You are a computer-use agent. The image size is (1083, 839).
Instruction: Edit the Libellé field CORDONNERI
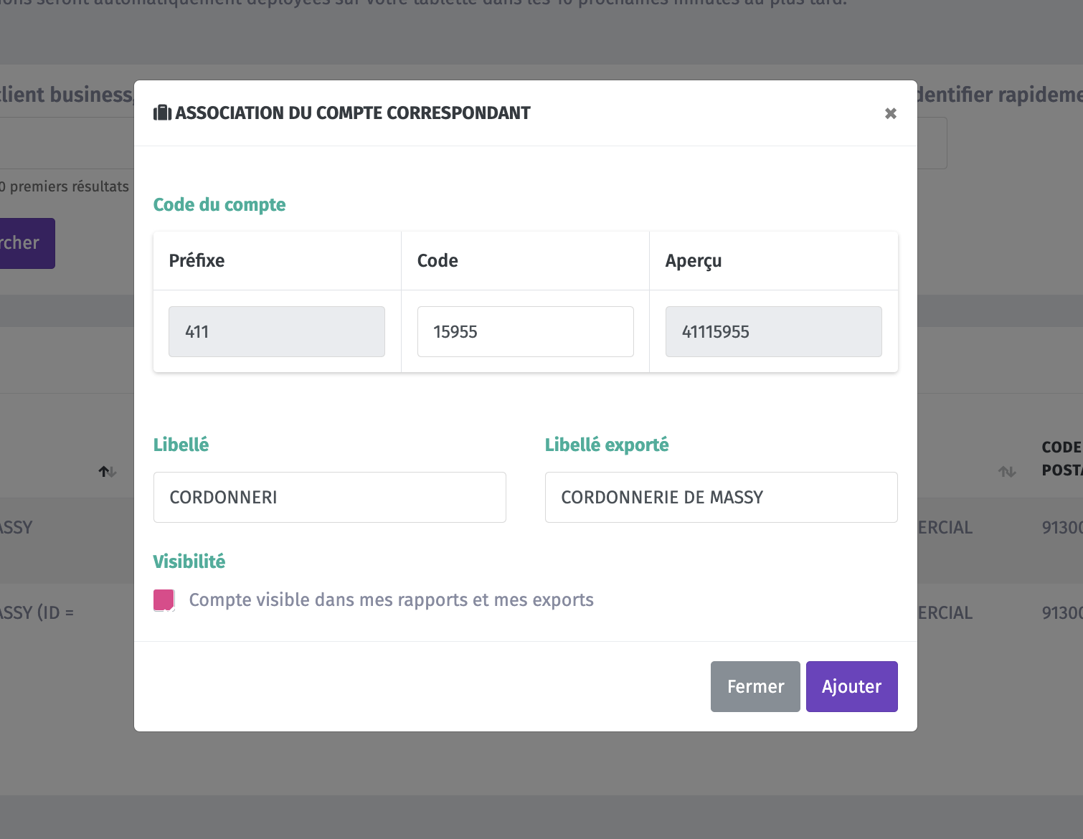point(330,497)
